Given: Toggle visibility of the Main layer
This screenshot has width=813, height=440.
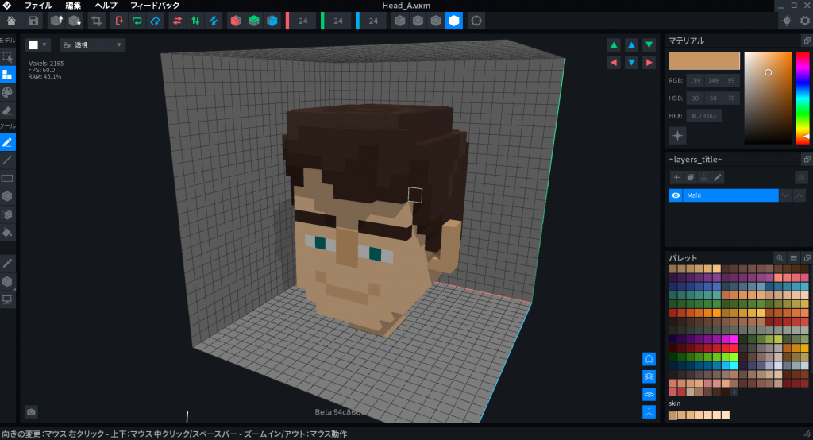Looking at the screenshot, I should [676, 195].
